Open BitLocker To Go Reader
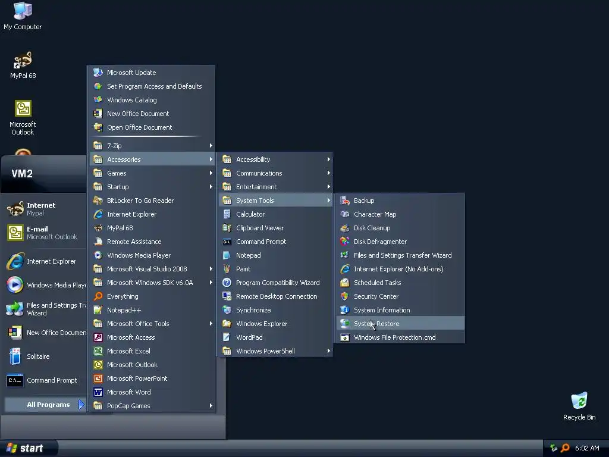Screen dimensions: 609x457 point(152,201)
